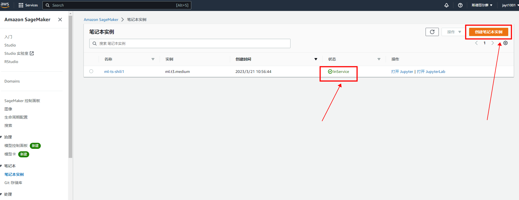Refresh the notebook instances list
This screenshot has height=200, width=519.
click(x=432, y=32)
